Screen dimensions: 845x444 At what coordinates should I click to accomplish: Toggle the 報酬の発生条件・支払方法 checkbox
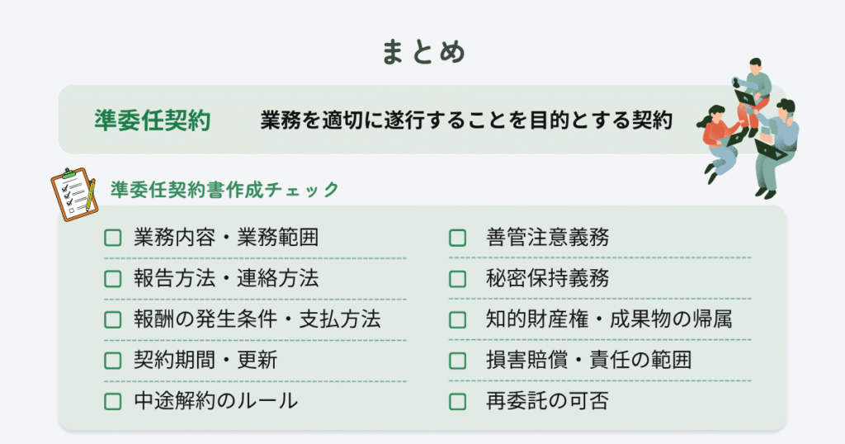(x=112, y=319)
